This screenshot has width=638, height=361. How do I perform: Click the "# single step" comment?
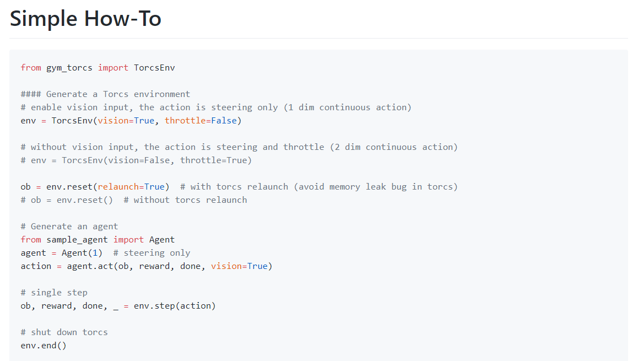54,293
